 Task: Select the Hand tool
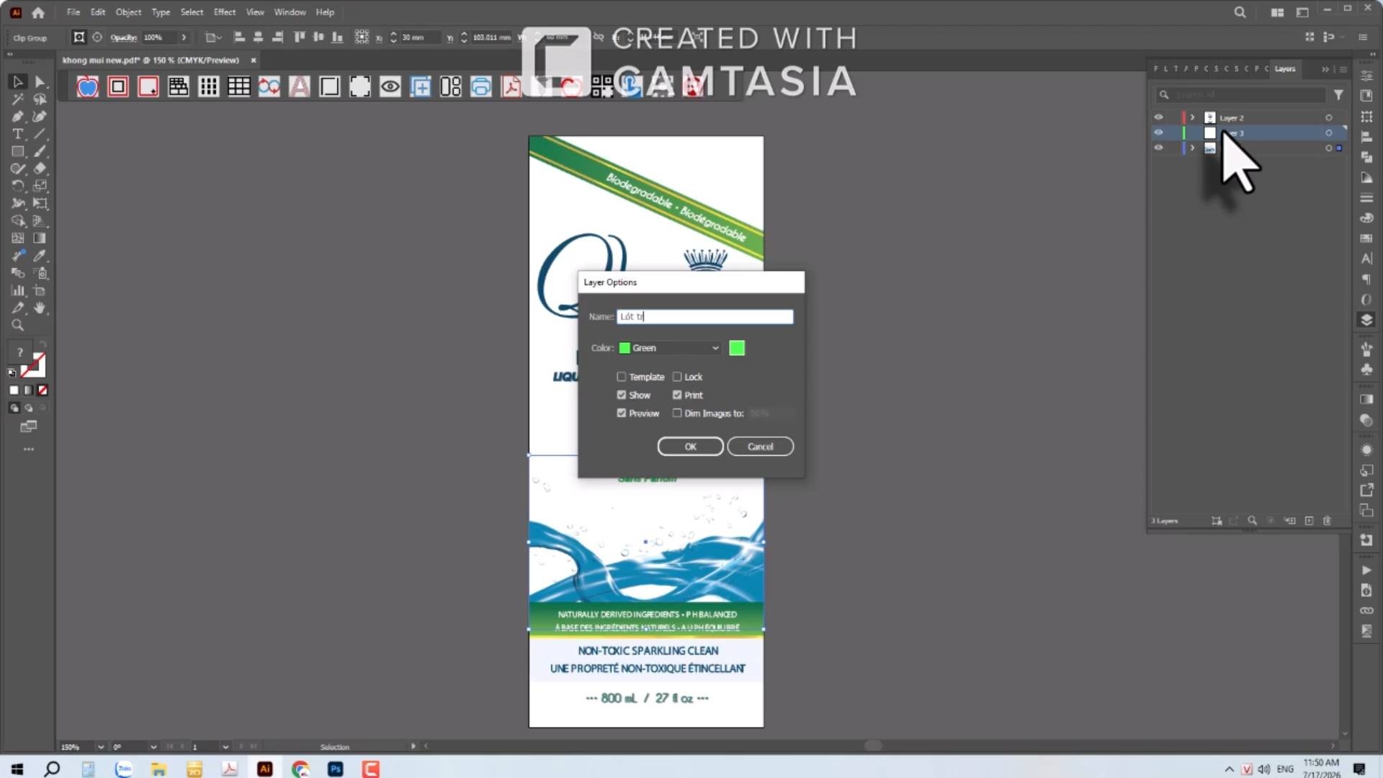click(x=40, y=308)
